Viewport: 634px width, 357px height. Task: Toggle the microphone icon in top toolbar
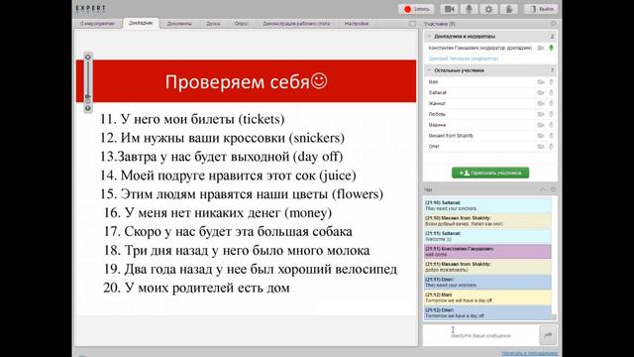pos(469,9)
